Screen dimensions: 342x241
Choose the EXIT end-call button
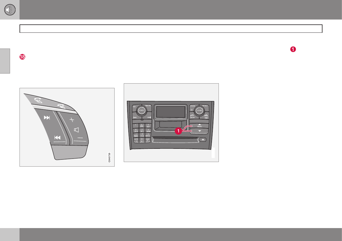pos(206,116)
